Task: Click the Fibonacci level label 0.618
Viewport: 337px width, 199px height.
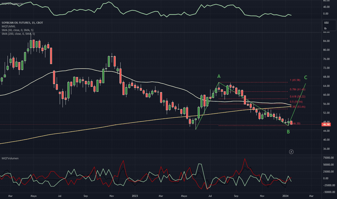Action: (298, 97)
